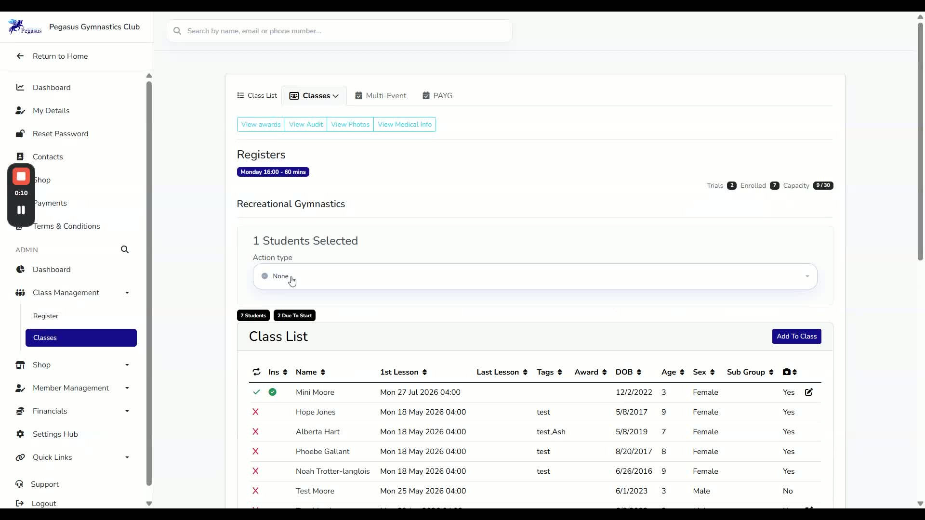Open the Classes tab dropdown
Image resolution: width=925 pixels, height=520 pixels.
[x=314, y=95]
